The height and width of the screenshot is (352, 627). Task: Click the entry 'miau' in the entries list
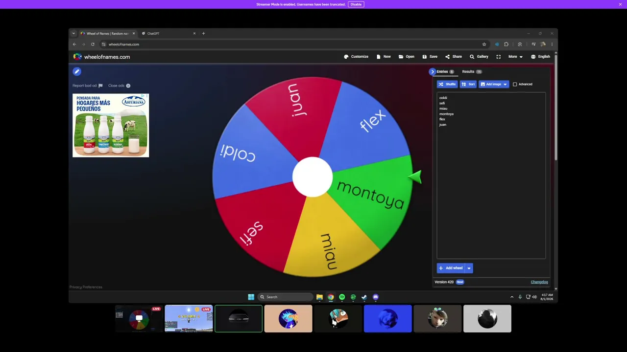[443, 109]
